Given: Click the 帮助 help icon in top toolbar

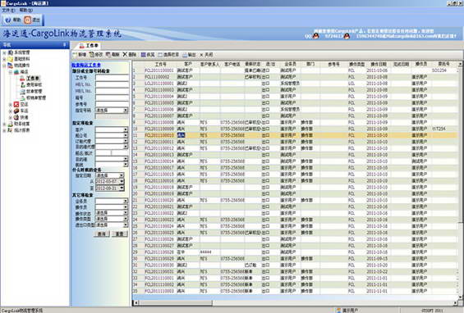Looking at the screenshot, I should coord(8,20).
